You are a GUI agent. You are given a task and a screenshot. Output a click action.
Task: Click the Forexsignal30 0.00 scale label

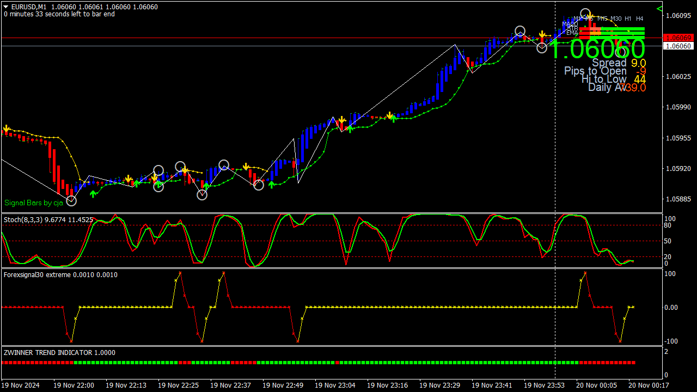tap(671, 308)
